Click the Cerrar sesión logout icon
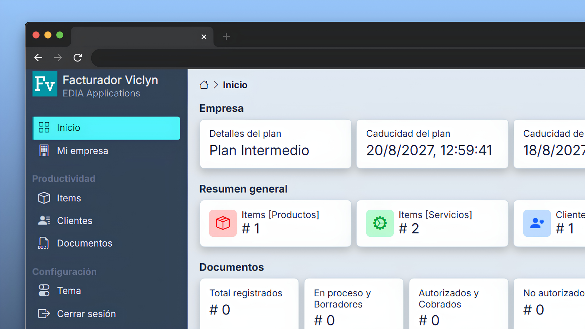 pyautogui.click(x=44, y=314)
